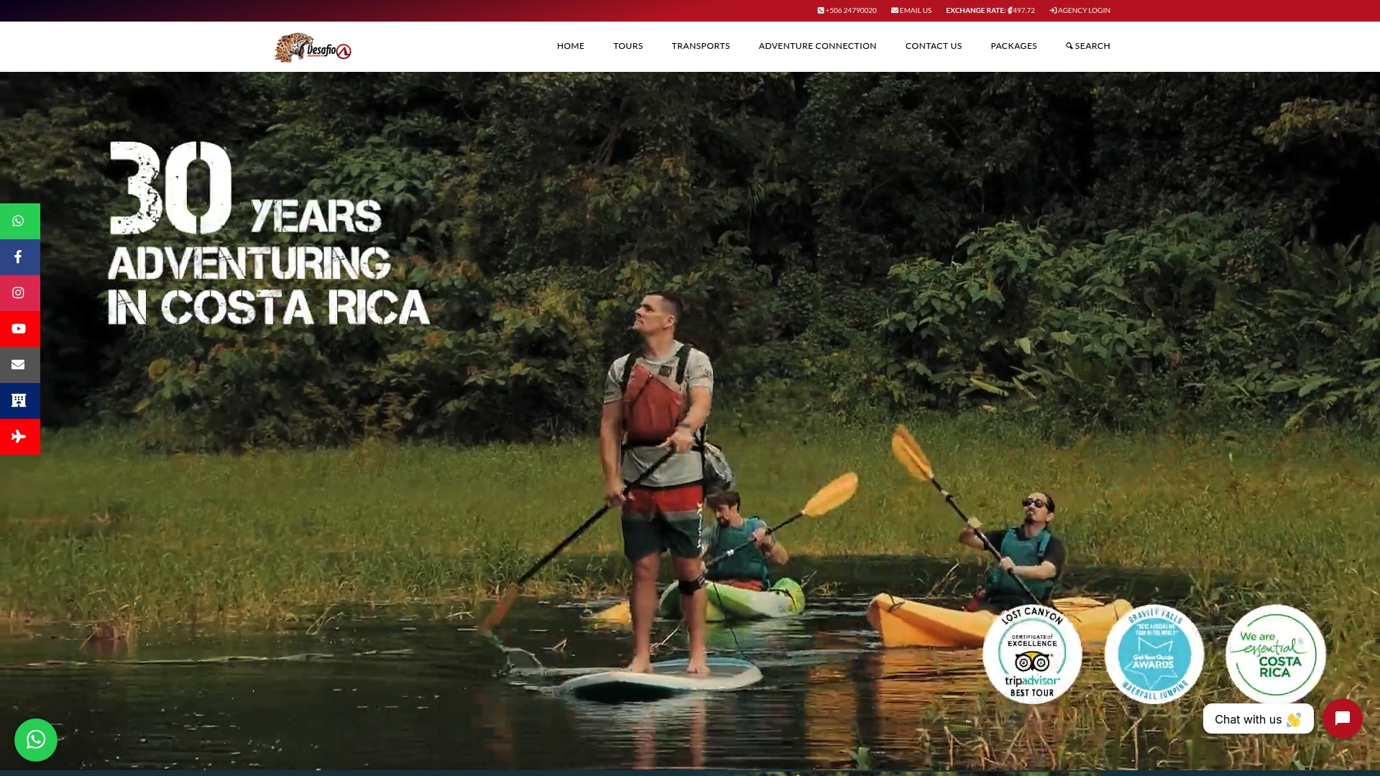Open the Transports menu
The image size is (1380, 776).
701,46
